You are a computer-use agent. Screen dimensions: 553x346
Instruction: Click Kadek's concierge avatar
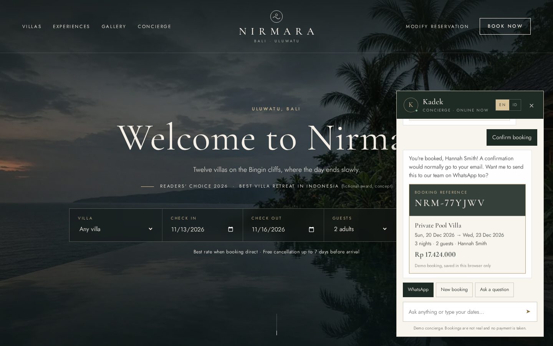tap(411, 105)
